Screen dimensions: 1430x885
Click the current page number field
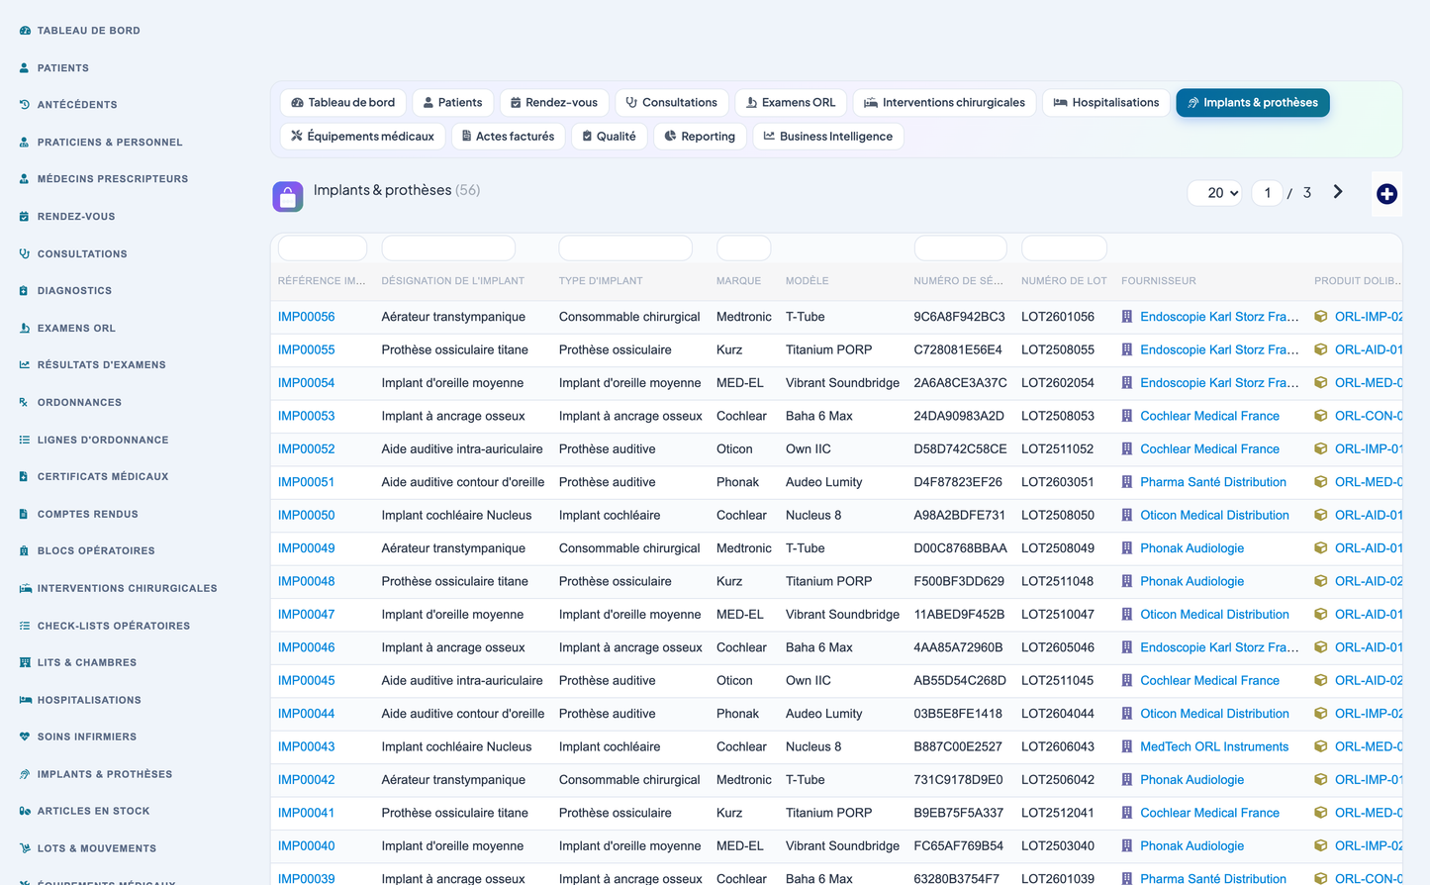click(x=1267, y=193)
